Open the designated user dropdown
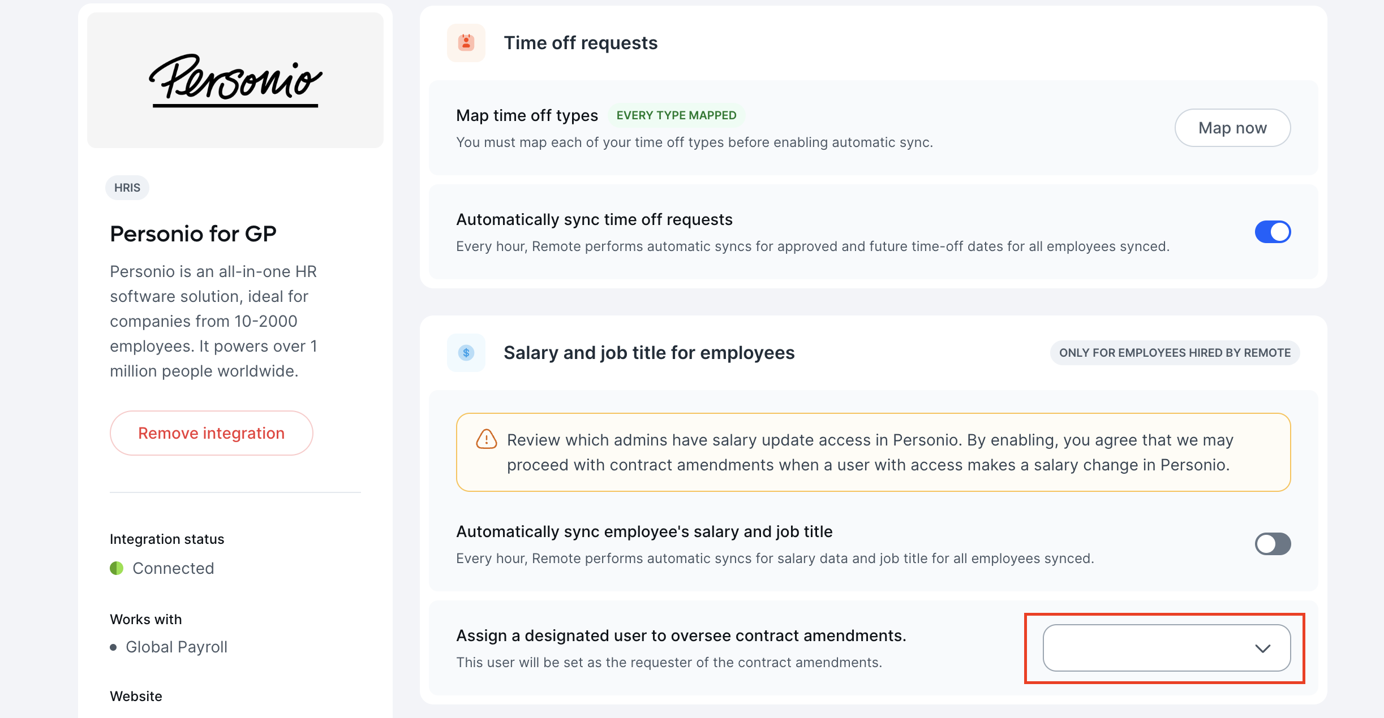This screenshot has height=718, width=1384. (1167, 648)
